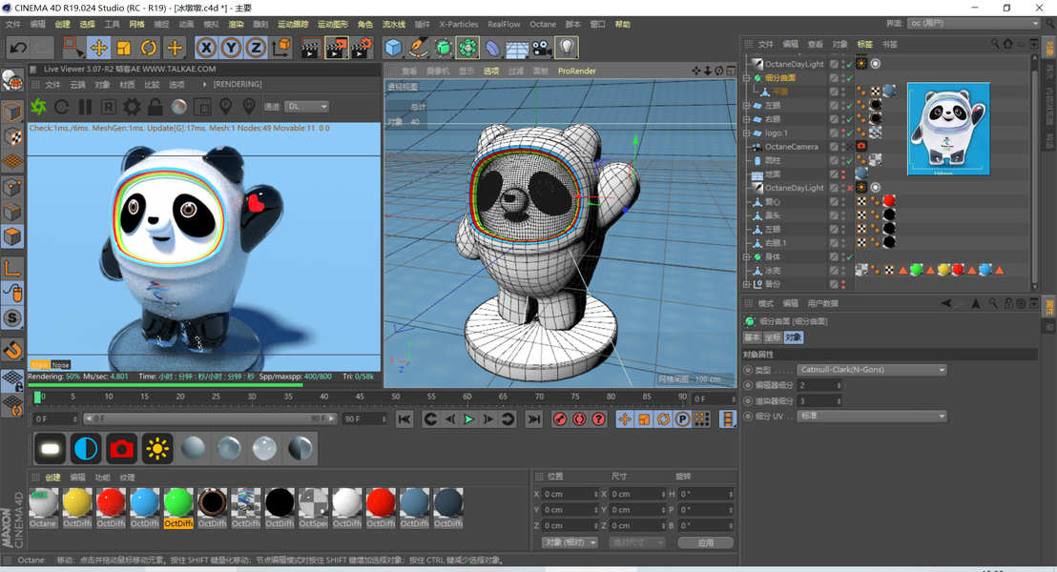
Task: Go to the end of animation
Action: point(534,419)
